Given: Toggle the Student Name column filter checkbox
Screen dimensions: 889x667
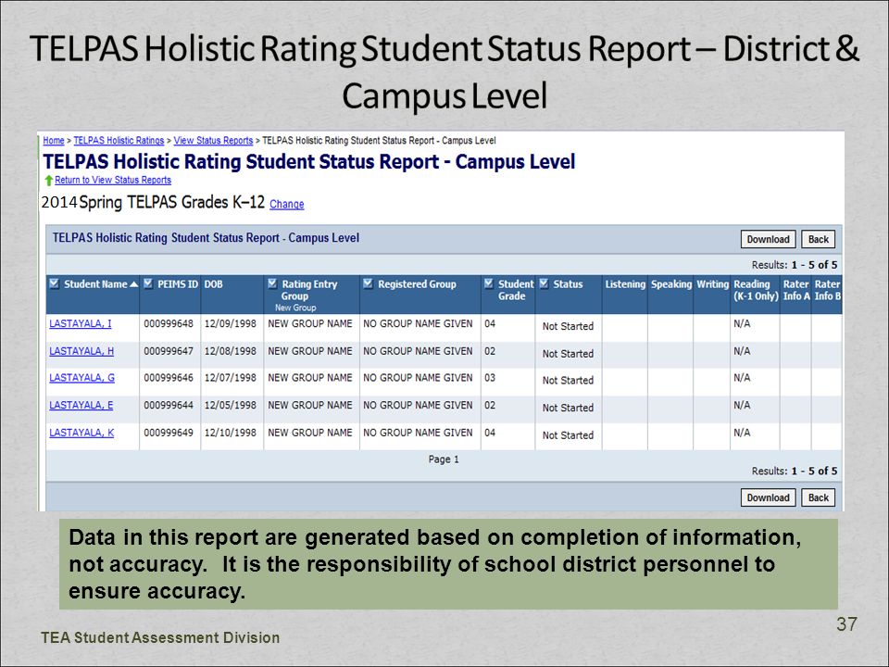Looking at the screenshot, I should point(55,283).
